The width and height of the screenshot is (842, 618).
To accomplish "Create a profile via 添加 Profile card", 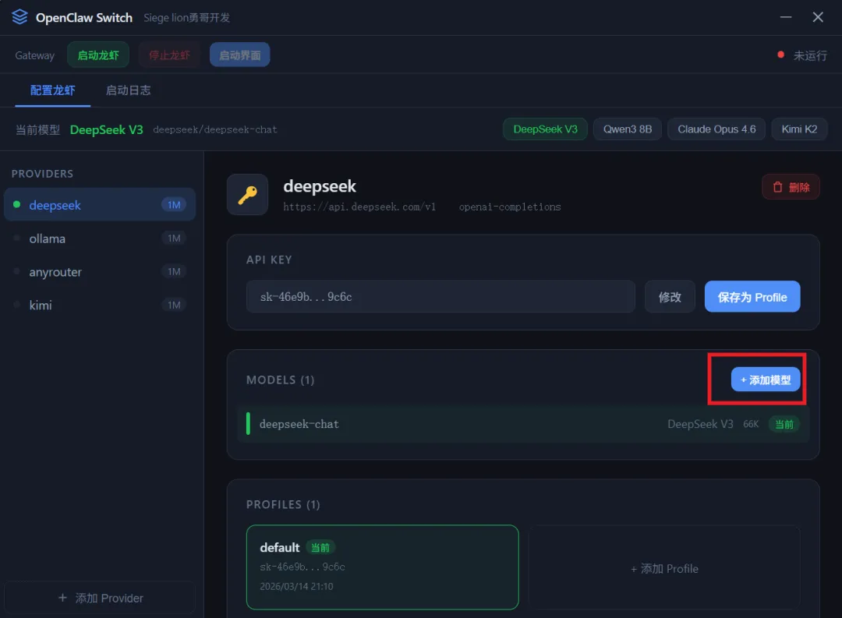I will (x=664, y=568).
